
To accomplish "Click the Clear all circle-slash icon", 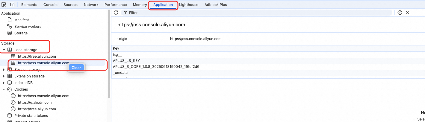I will click(400, 13).
